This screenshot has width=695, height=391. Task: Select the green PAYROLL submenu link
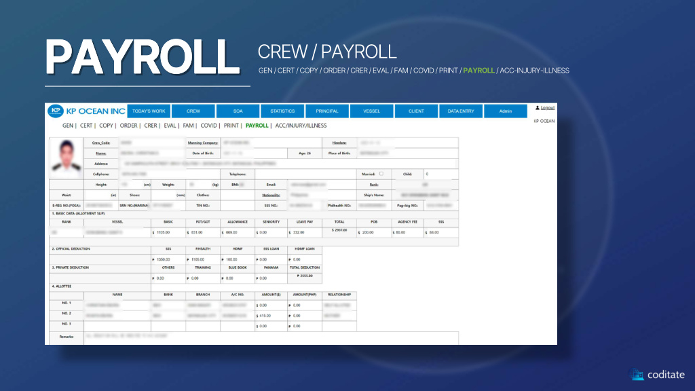[x=257, y=126]
